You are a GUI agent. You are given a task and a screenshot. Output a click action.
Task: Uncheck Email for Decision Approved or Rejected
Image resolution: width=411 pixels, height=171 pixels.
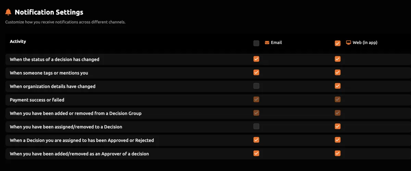point(256,140)
